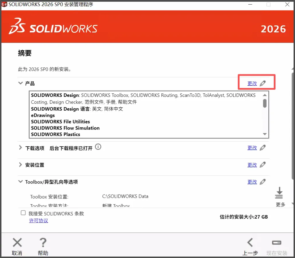Tick the 我接受 SOLIDWORKS 条款 checkbox
The height and width of the screenshot is (258, 295).
click(23, 213)
